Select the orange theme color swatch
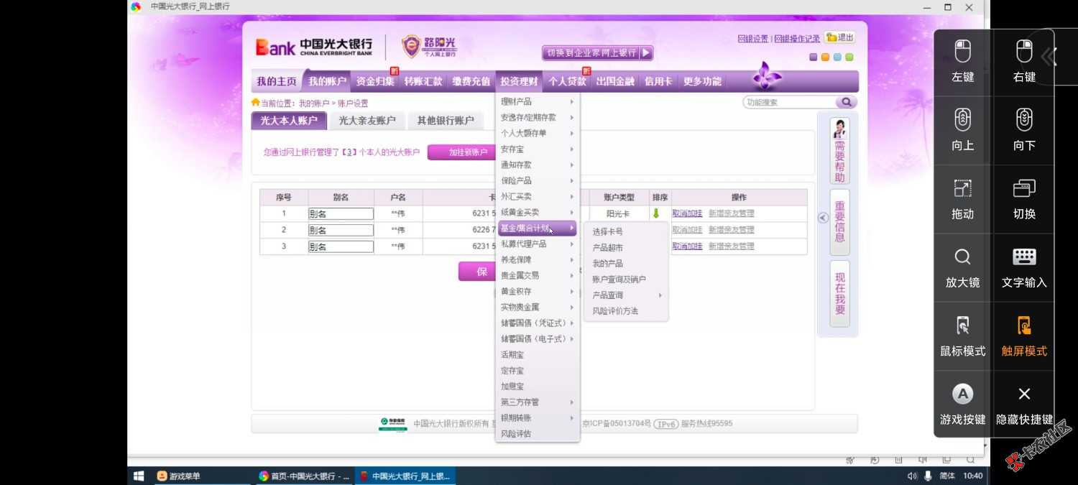The width and height of the screenshot is (1078, 485). tap(825, 55)
